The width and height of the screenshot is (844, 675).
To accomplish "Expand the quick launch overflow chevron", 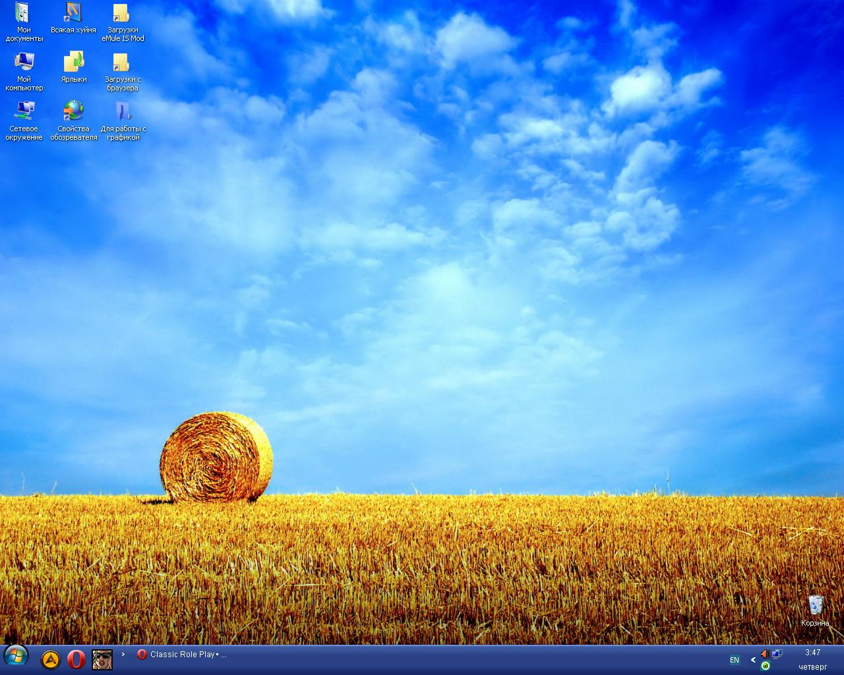I will [123, 655].
